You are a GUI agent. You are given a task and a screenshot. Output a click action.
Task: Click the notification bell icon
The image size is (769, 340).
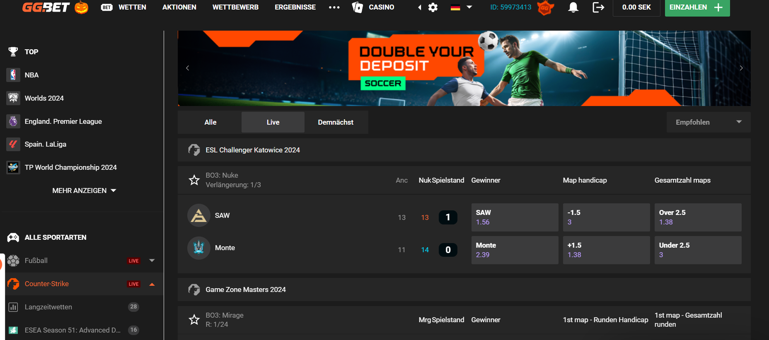pyautogui.click(x=573, y=7)
